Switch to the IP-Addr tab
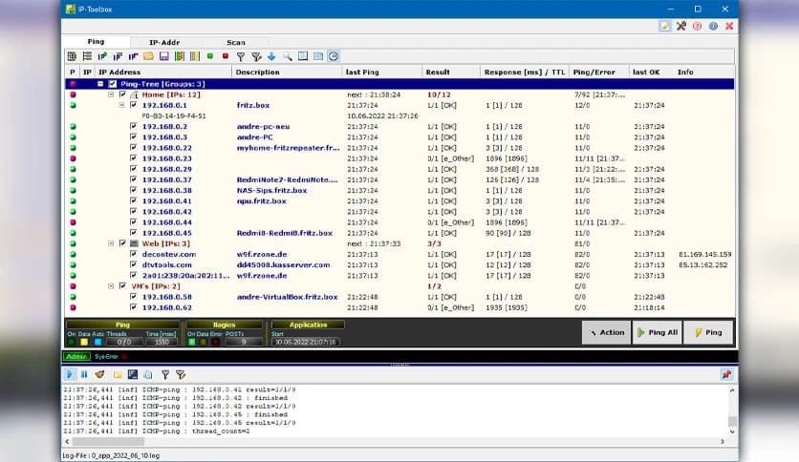Viewport: 799px width, 462px height. 164,42
